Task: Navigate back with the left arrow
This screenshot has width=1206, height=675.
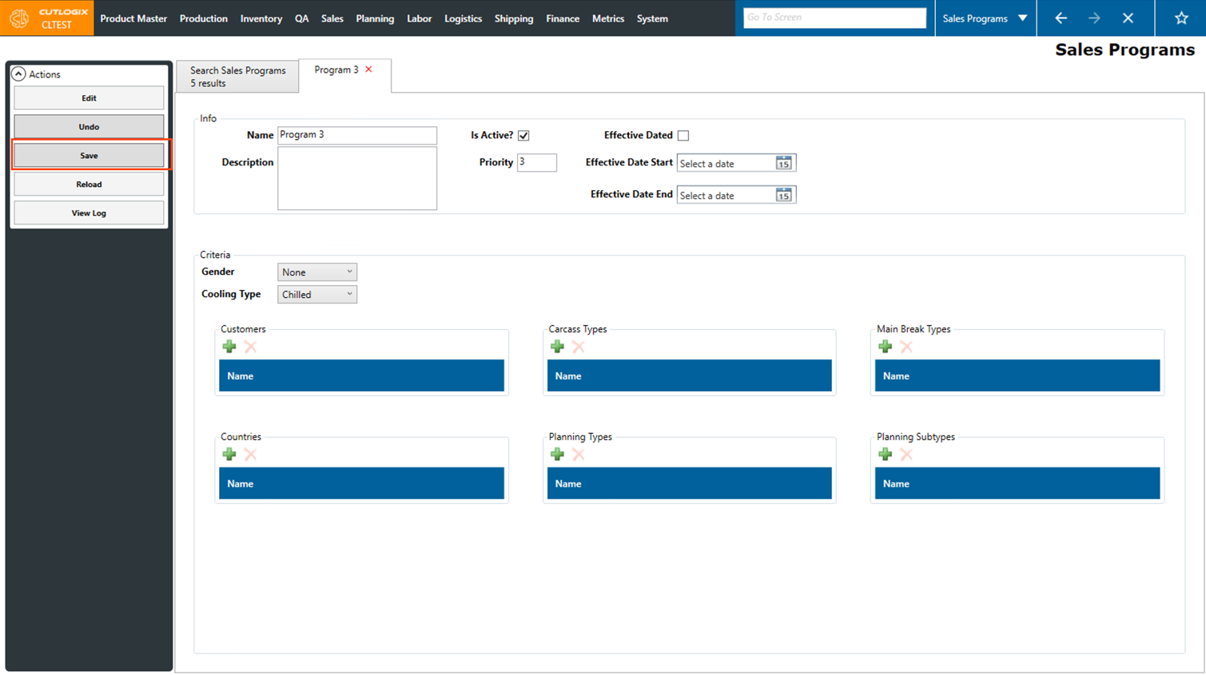Action: pyautogui.click(x=1061, y=18)
